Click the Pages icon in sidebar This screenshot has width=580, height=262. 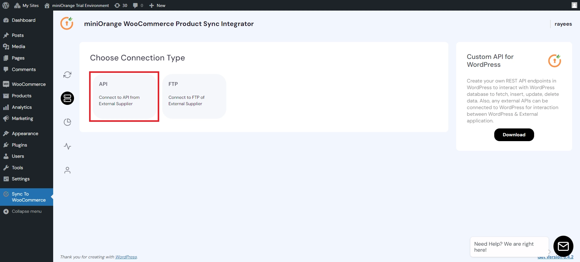pyautogui.click(x=6, y=58)
